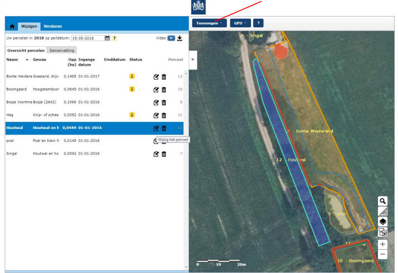
Task: Switch to the Versturen tab
Action: [x=52, y=26]
